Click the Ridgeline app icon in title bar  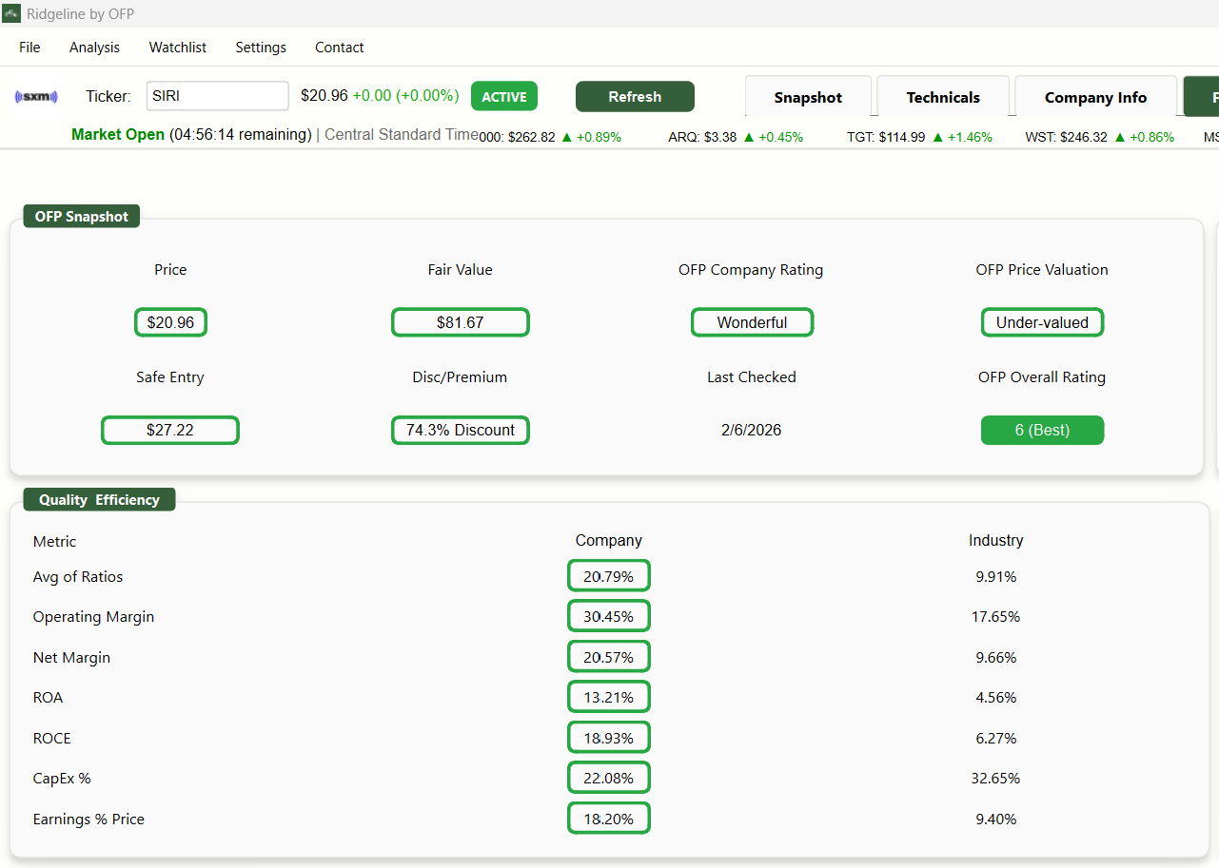click(x=11, y=13)
